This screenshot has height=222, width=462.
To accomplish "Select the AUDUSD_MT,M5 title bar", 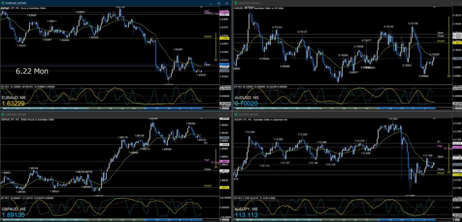I will [347, 3].
